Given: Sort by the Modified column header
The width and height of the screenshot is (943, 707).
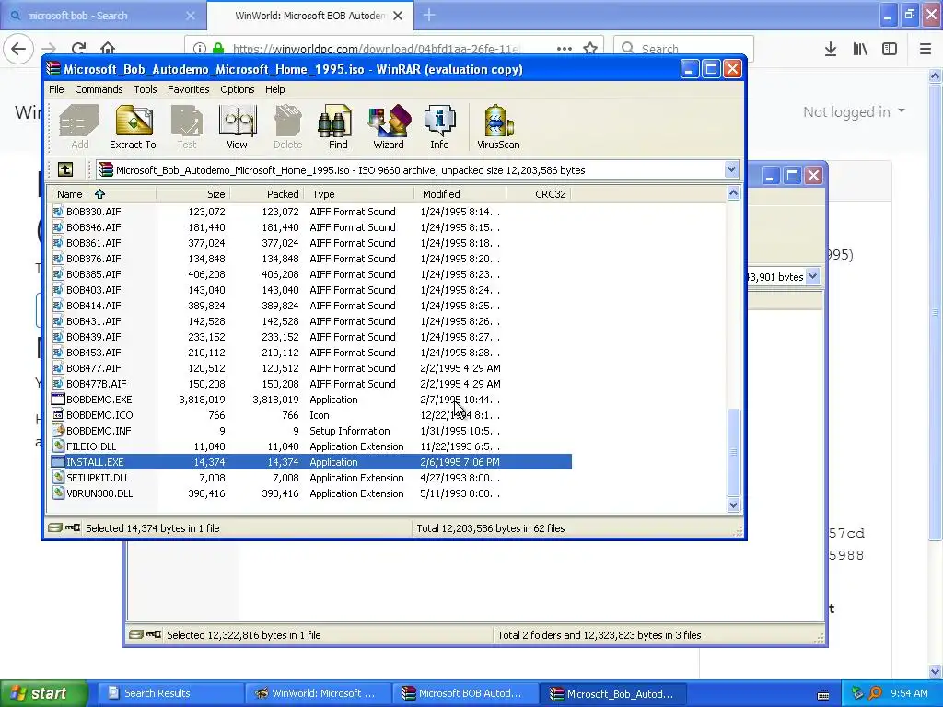Looking at the screenshot, I should point(460,193).
